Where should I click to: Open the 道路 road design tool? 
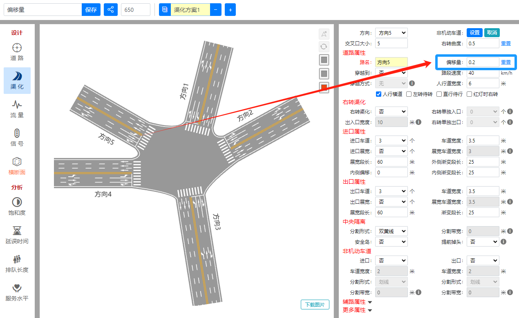(17, 52)
